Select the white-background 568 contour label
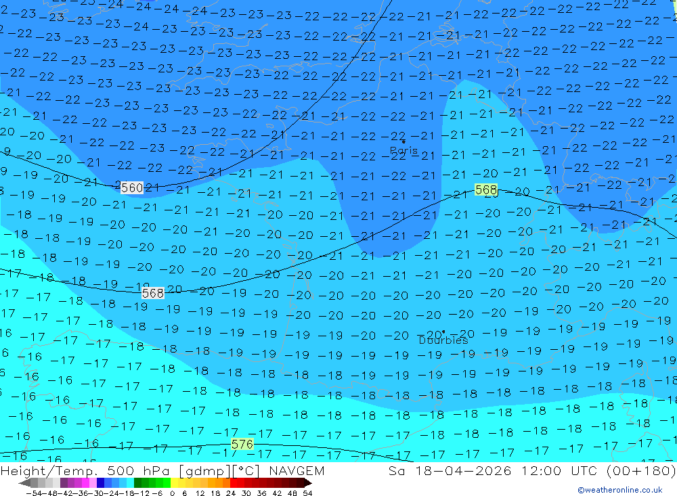The image size is (677, 496). tap(153, 294)
